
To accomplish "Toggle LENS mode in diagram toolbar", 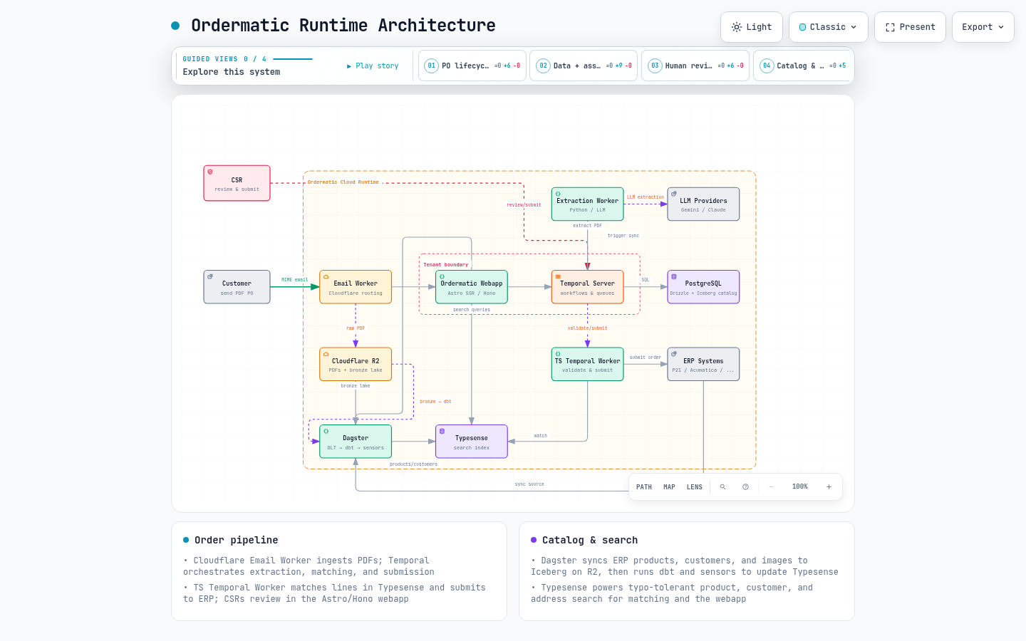I will [695, 487].
